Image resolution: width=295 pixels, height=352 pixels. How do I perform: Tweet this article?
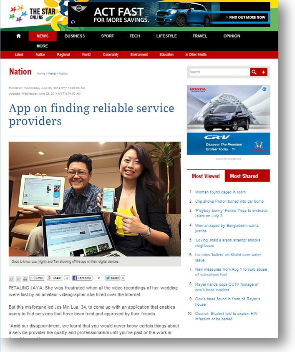(112, 278)
